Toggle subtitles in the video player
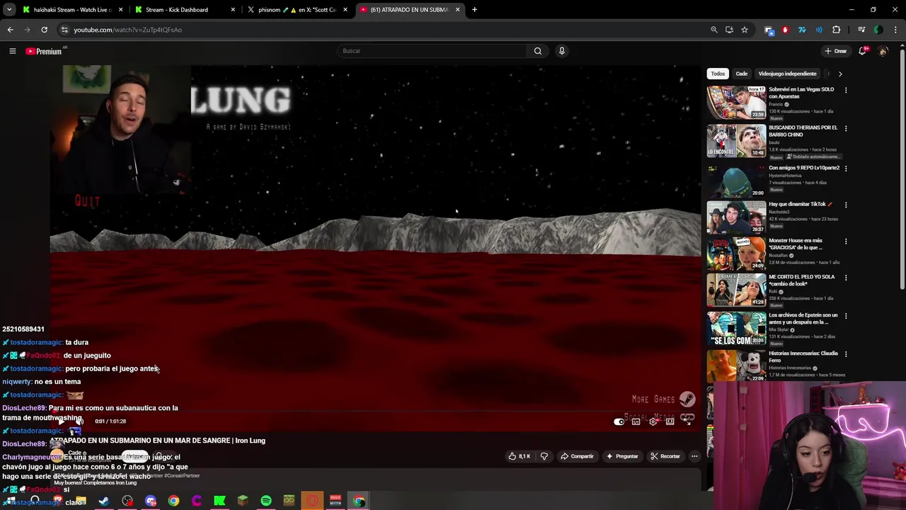This screenshot has width=906, height=510. [x=636, y=421]
